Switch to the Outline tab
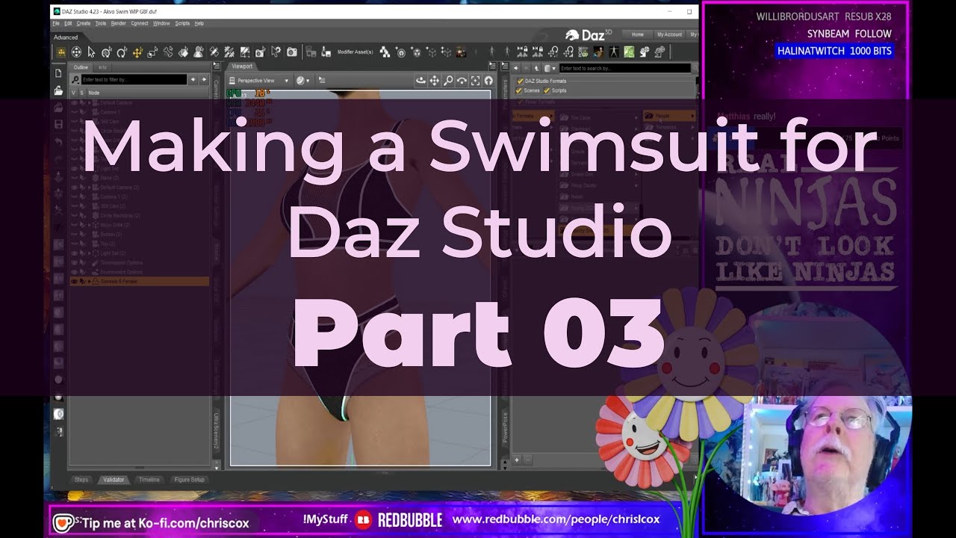This screenshot has height=538, width=956. point(81,67)
